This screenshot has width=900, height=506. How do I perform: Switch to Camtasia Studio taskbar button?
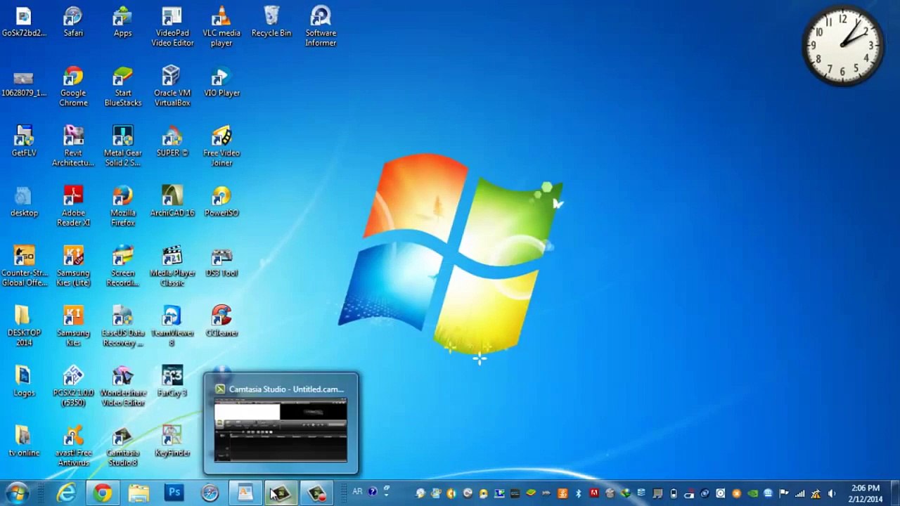(x=281, y=493)
